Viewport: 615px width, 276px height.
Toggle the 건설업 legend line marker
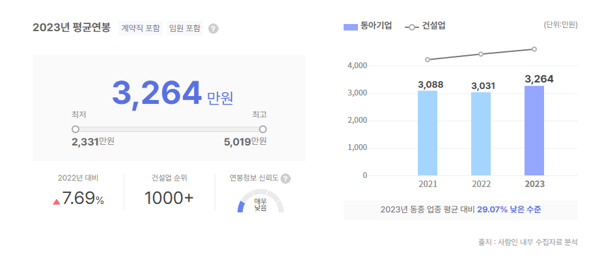coord(411,27)
